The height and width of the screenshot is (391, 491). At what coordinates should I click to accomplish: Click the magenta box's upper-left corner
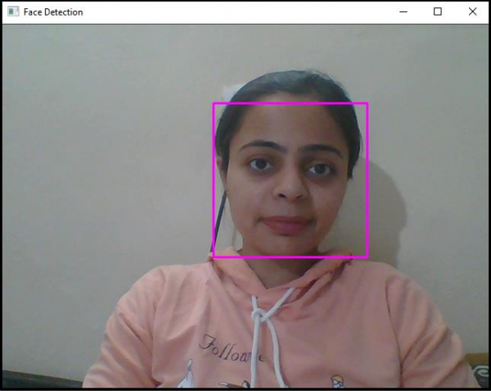pyautogui.click(x=214, y=103)
